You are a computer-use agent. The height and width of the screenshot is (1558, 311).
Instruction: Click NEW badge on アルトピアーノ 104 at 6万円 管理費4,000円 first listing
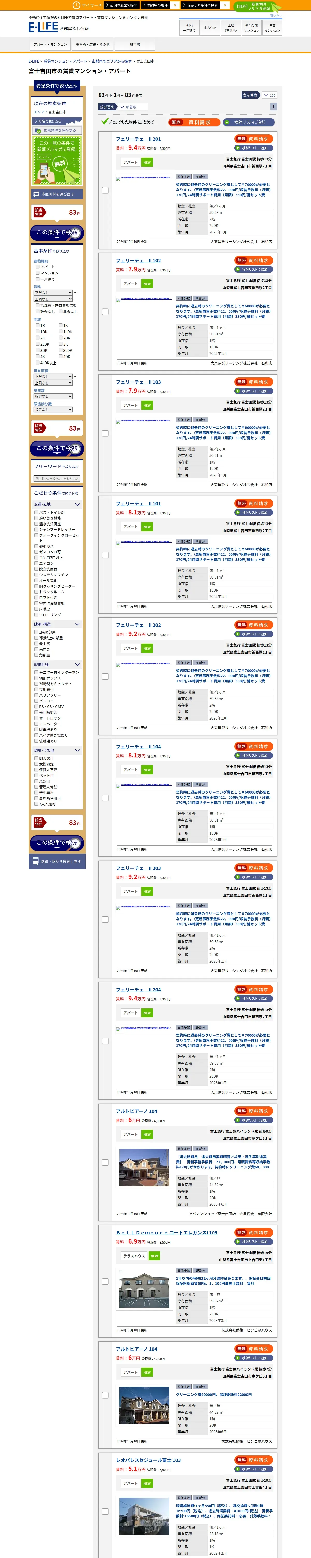(147, 1135)
